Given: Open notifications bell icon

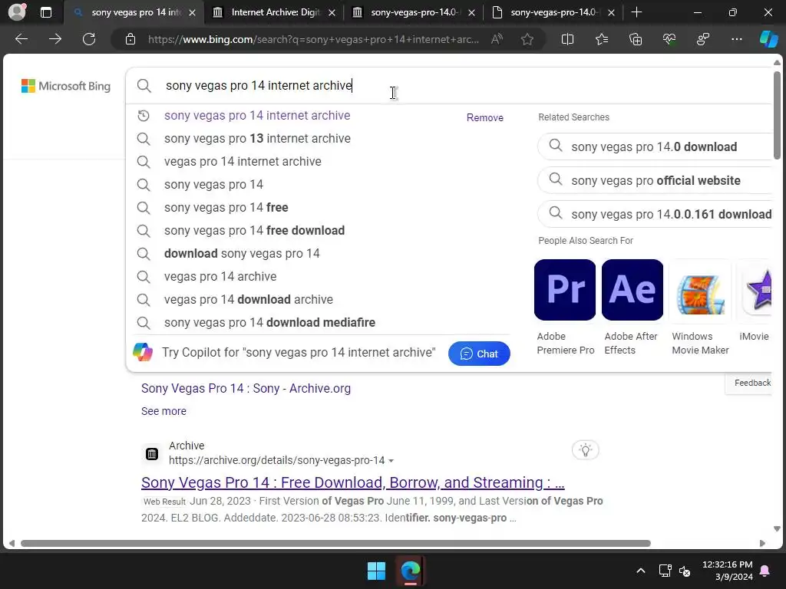Looking at the screenshot, I should point(765,571).
